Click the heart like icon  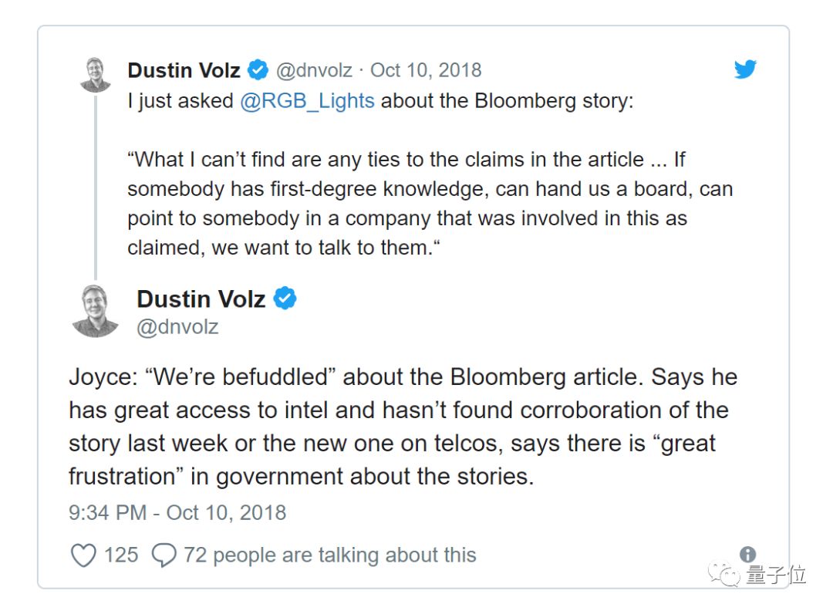click(83, 555)
